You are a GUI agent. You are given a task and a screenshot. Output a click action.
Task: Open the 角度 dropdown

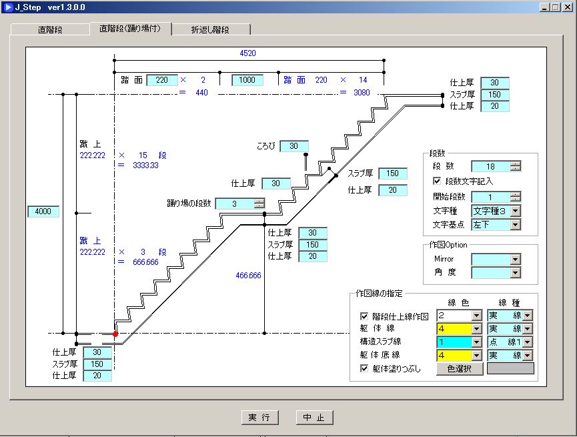point(515,273)
